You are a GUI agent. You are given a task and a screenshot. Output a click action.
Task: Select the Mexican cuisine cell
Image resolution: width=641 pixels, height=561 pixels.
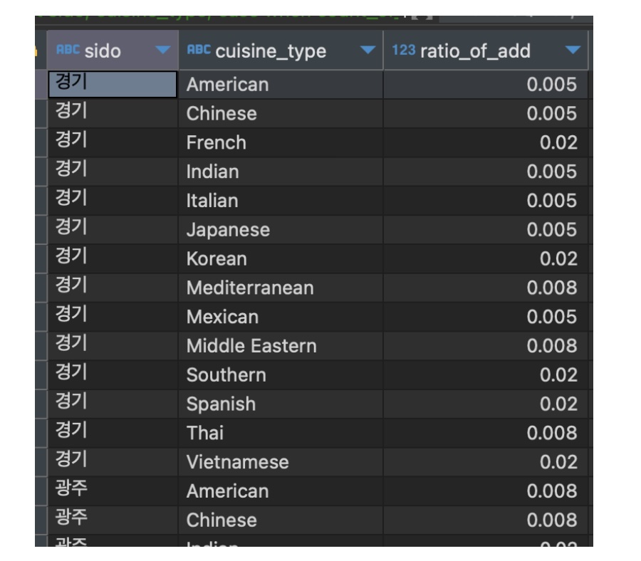tap(281, 317)
